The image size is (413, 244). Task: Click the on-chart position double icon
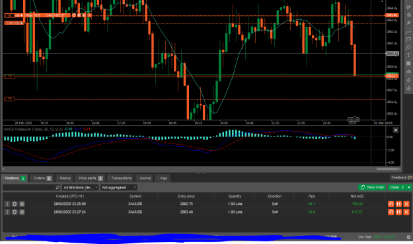[84, 15]
